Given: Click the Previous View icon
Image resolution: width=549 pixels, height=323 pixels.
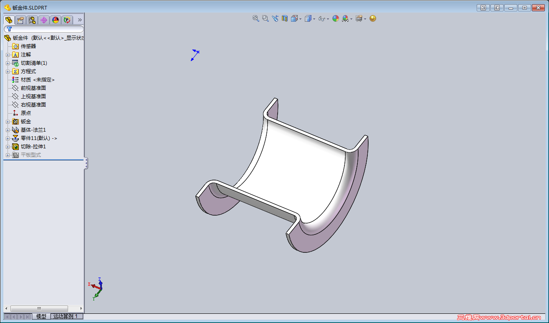Looking at the screenshot, I should [275, 18].
